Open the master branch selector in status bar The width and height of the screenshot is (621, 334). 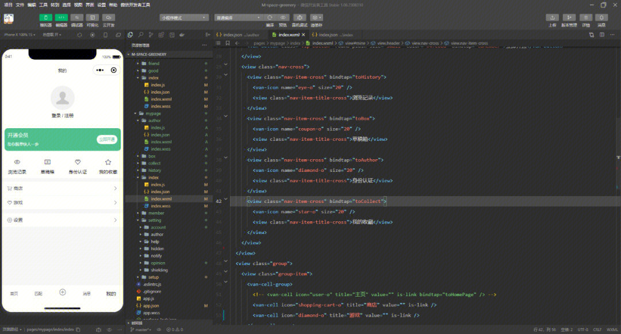point(141,329)
